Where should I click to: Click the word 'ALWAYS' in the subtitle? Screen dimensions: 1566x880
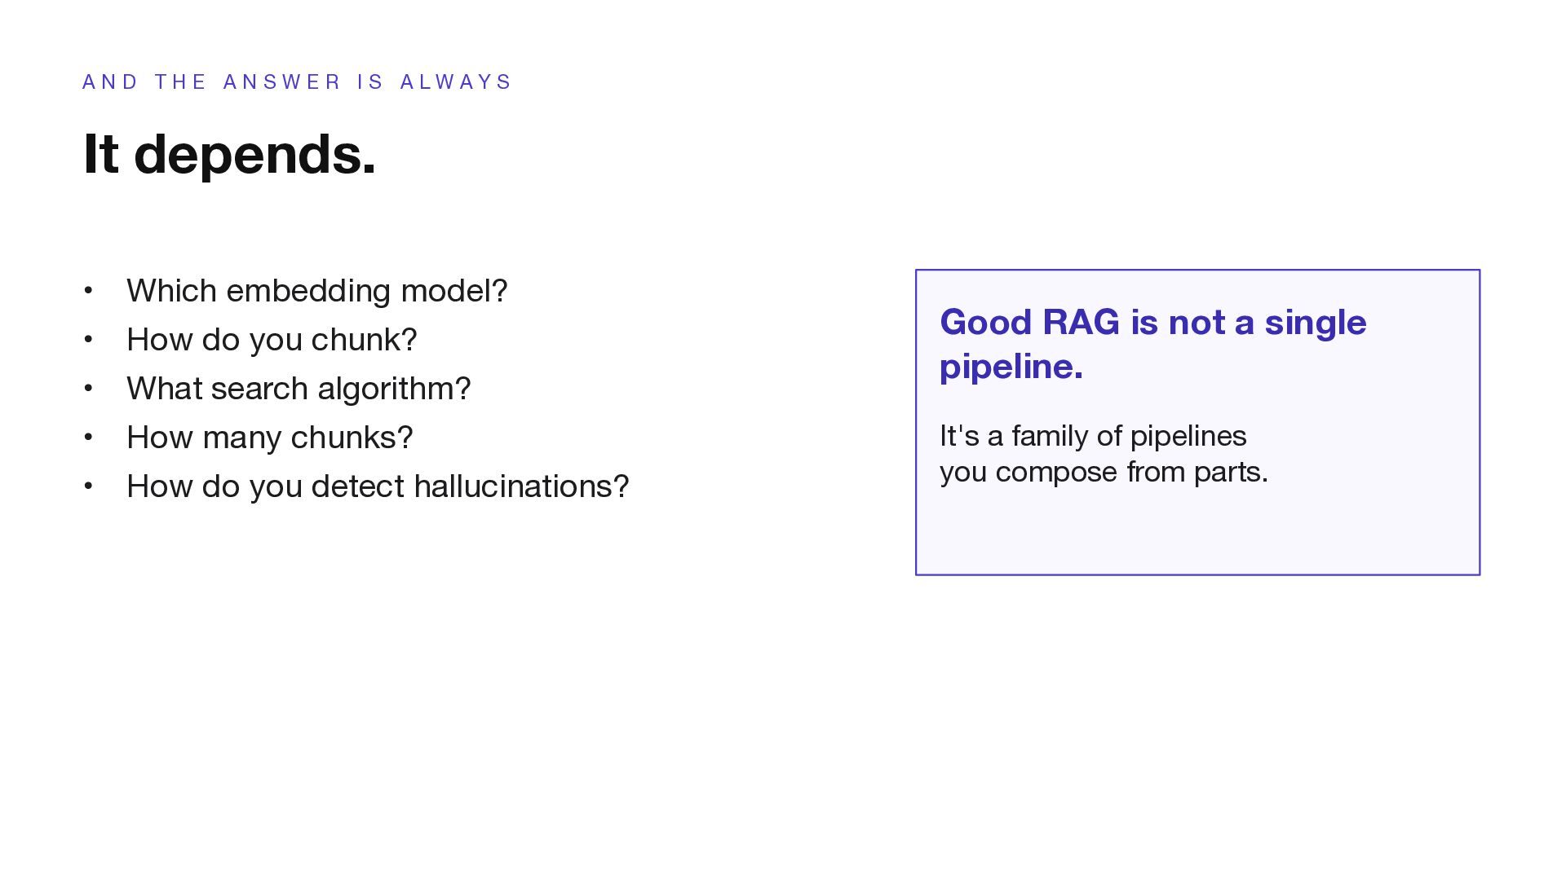[x=456, y=82]
